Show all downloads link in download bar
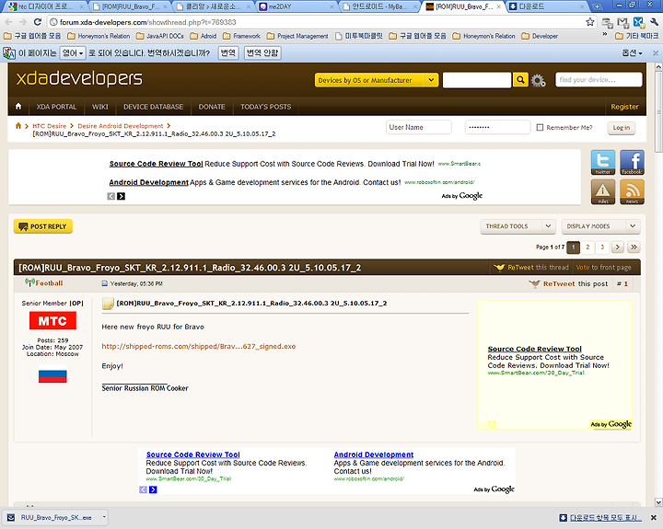The image size is (663, 529). 600,518
